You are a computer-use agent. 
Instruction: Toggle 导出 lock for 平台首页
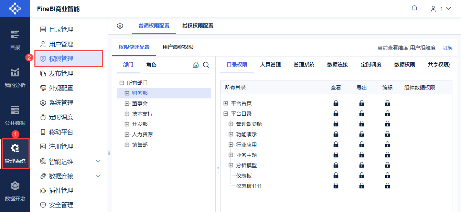click(362, 103)
